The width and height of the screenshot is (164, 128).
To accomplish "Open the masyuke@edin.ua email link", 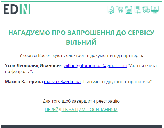I will (x=62, y=82).
